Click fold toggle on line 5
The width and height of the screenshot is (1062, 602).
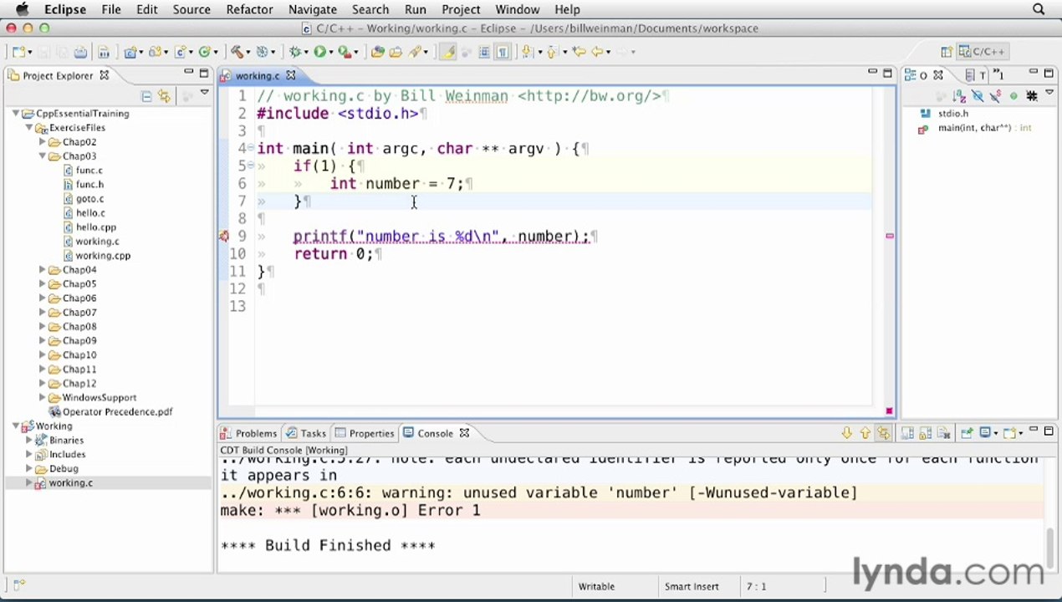click(x=250, y=166)
